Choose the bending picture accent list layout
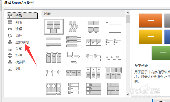Screen dimensions: 170x102 coord(74,57)
